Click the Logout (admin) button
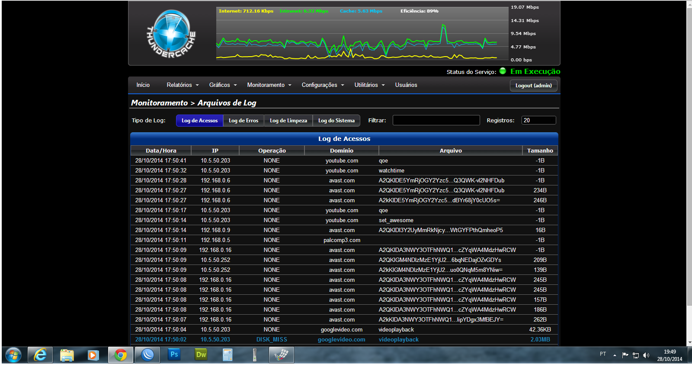 (534, 86)
